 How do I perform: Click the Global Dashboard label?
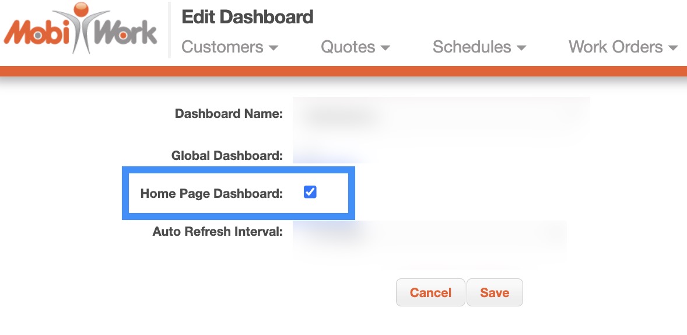tap(227, 156)
